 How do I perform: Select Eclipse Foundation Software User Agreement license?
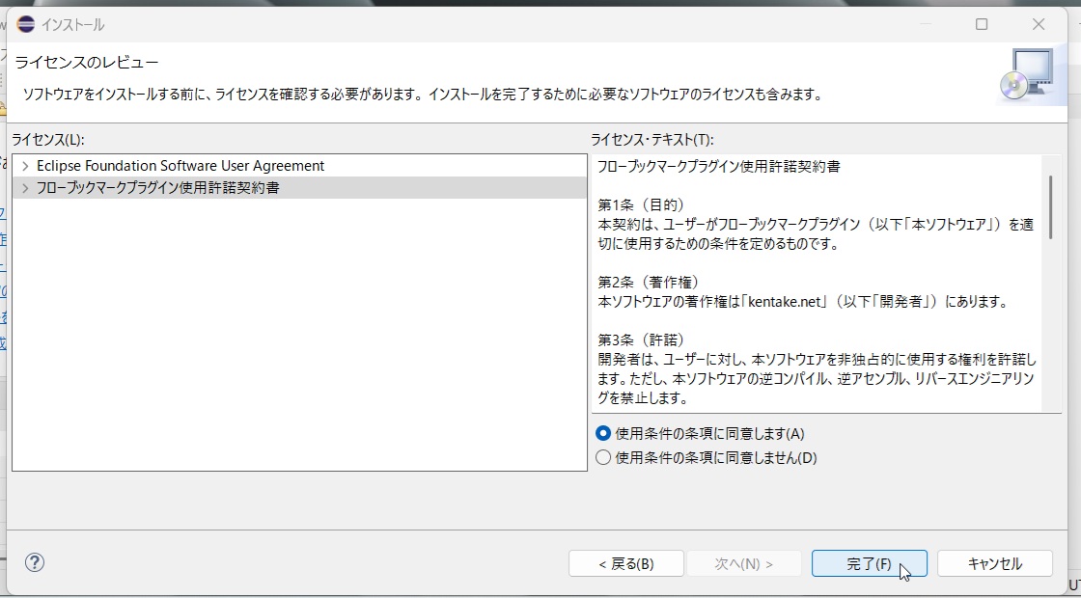point(180,166)
